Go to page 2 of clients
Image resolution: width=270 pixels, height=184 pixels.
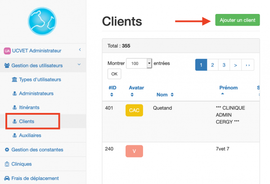[212, 65]
